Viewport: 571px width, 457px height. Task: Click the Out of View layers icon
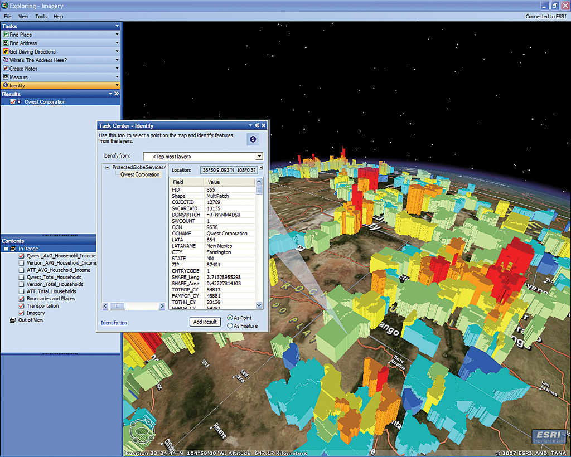[x=13, y=320]
